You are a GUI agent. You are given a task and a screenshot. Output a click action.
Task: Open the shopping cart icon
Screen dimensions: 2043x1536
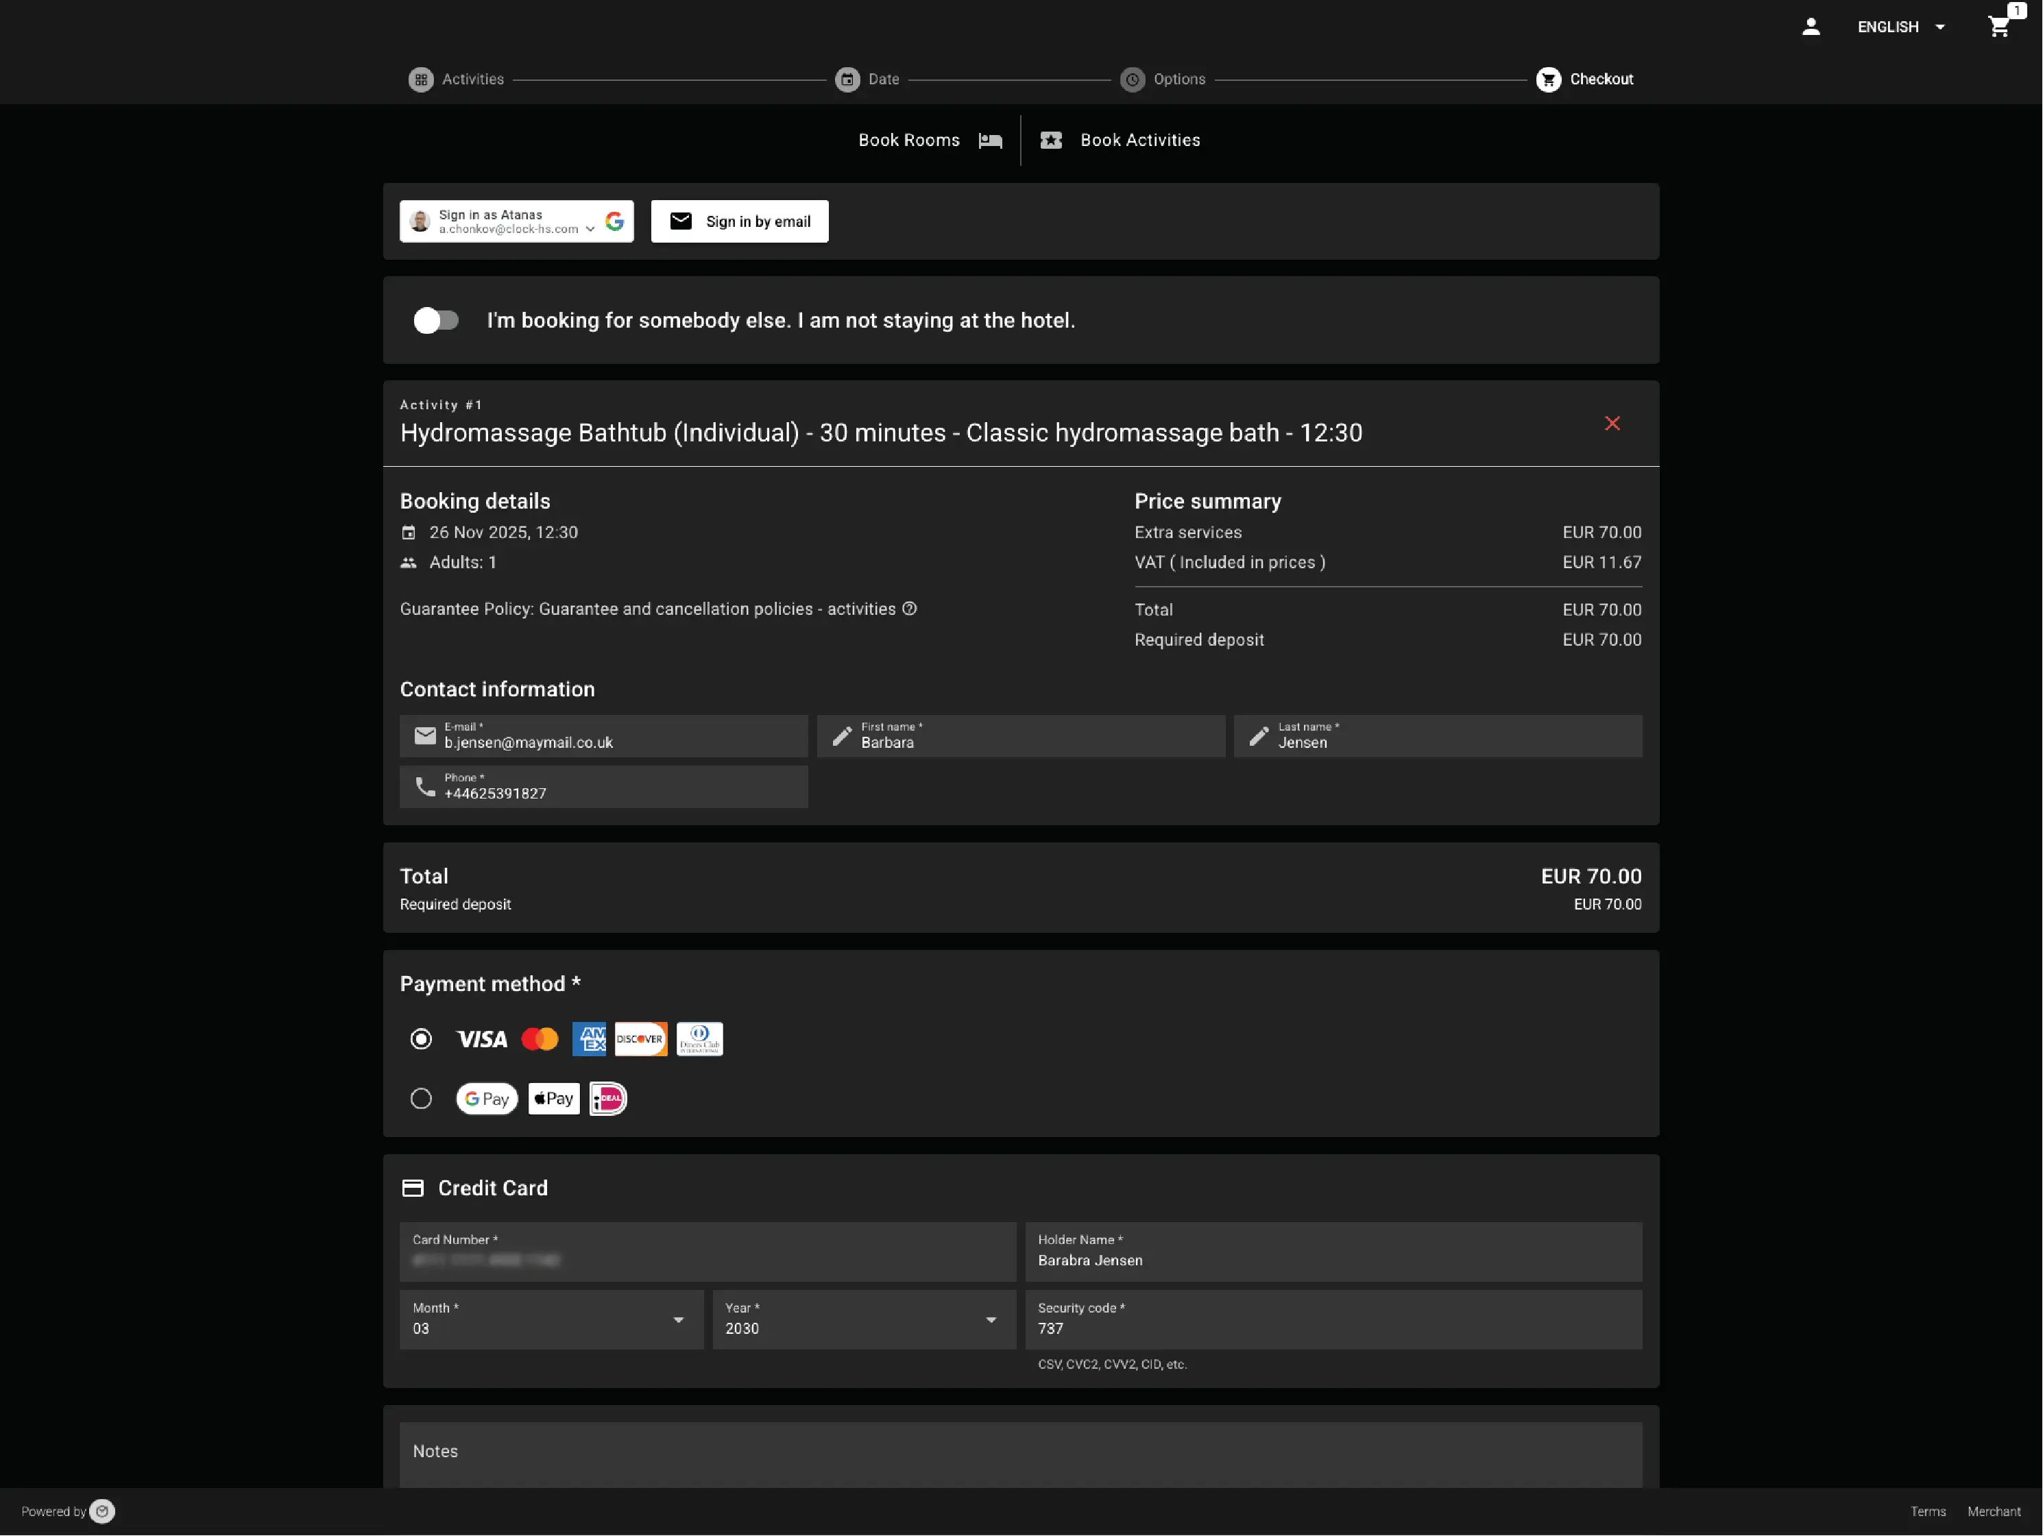tap(1998, 27)
